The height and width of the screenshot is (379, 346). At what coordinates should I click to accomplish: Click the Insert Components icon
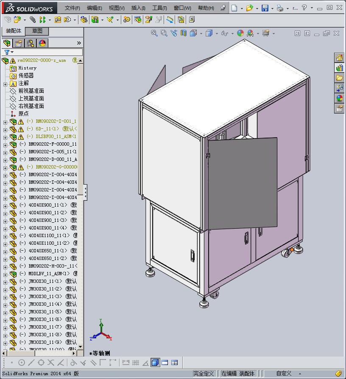[17, 19]
